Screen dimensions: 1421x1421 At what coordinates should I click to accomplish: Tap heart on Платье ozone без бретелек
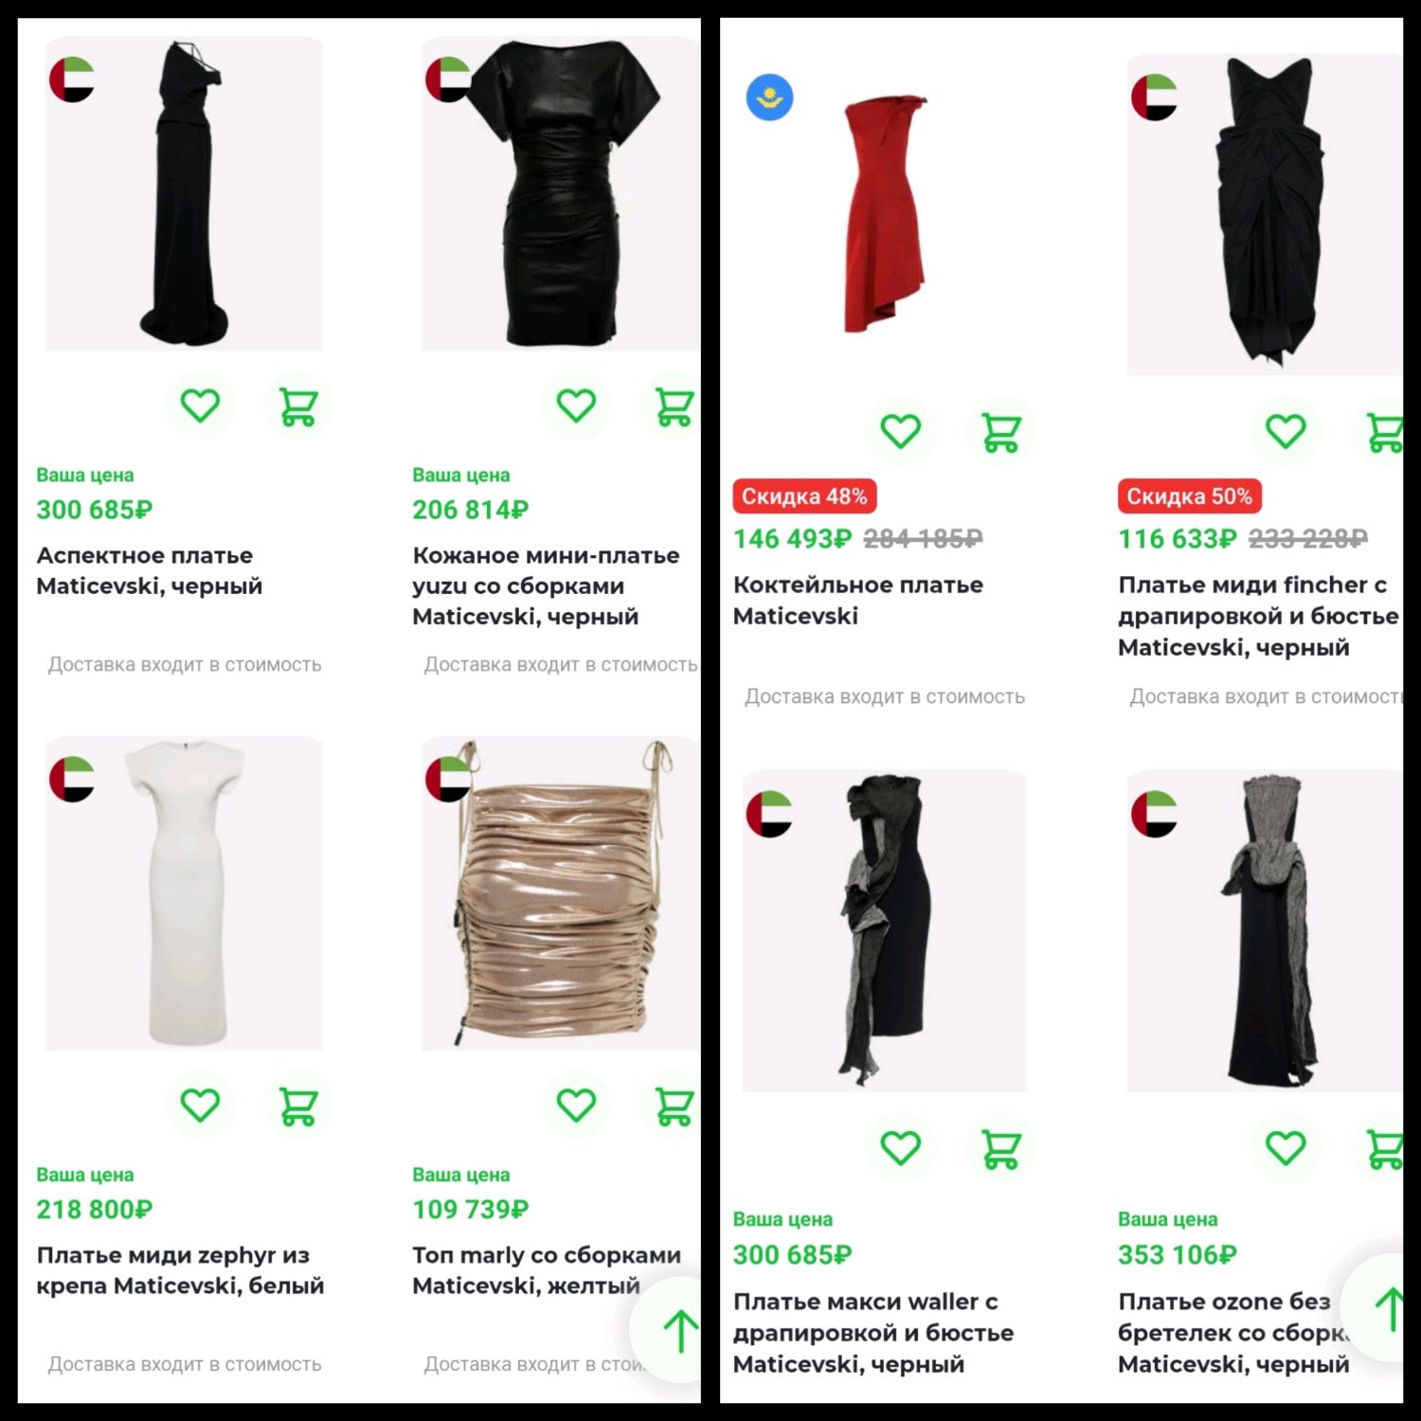click(x=1286, y=1149)
